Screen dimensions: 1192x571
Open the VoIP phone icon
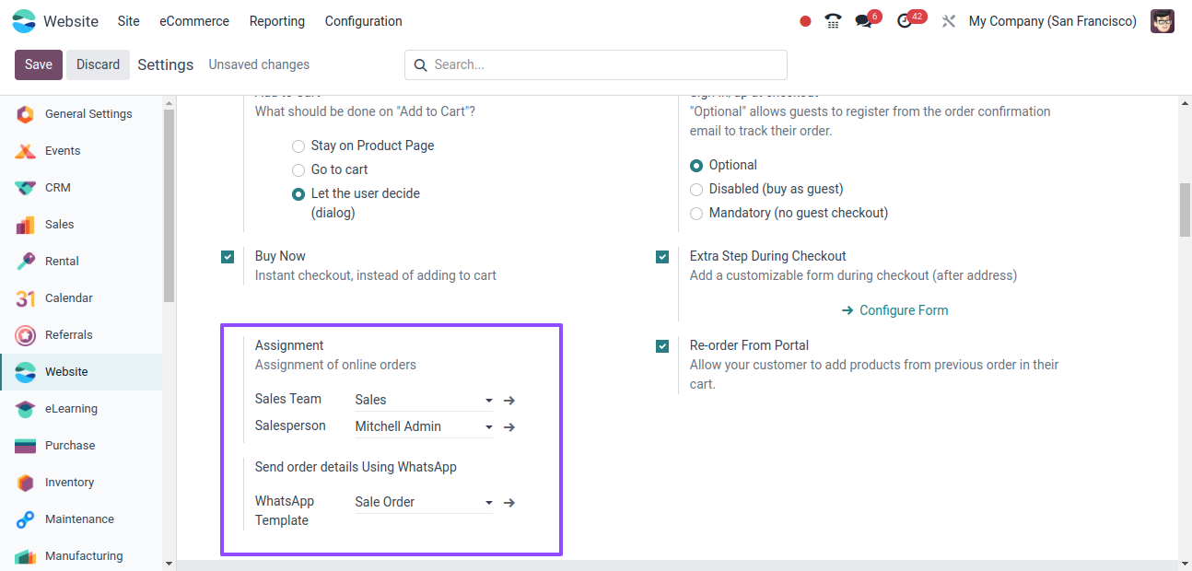click(x=833, y=21)
